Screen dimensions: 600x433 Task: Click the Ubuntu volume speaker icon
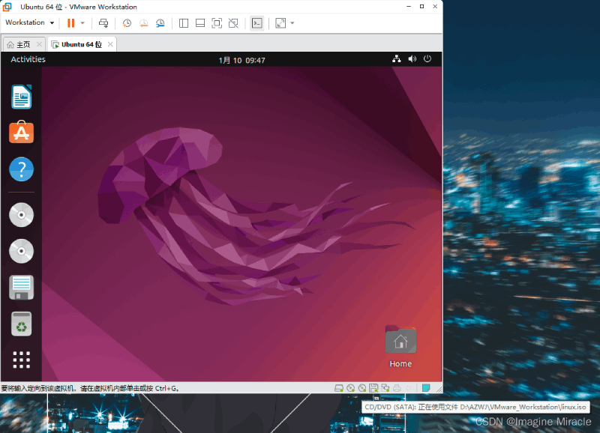coord(412,59)
